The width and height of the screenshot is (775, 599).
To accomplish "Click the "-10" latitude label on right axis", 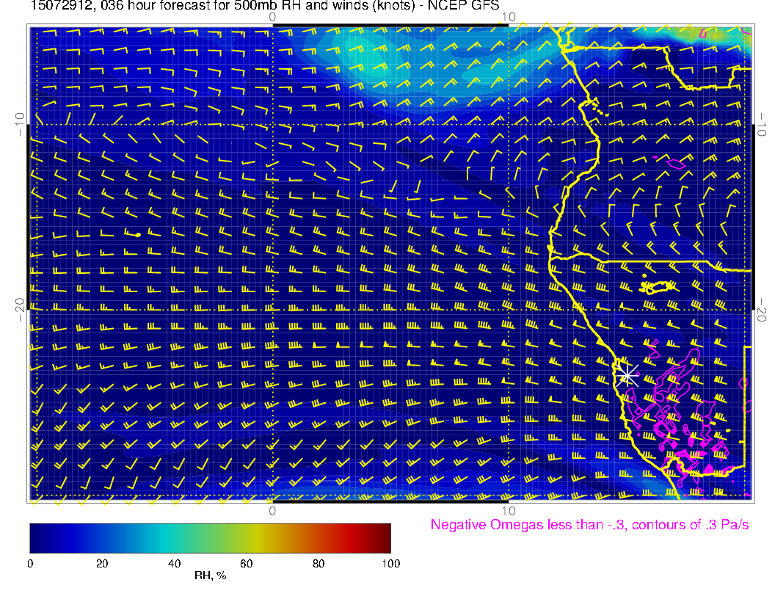I will [764, 123].
